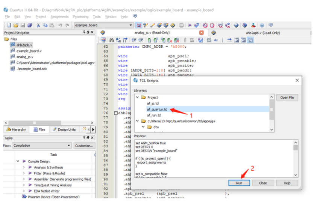Viewport: 323px width, 203px height.
Task: Open the Programmer icon in main toolbar
Action: click(x=245, y=25)
